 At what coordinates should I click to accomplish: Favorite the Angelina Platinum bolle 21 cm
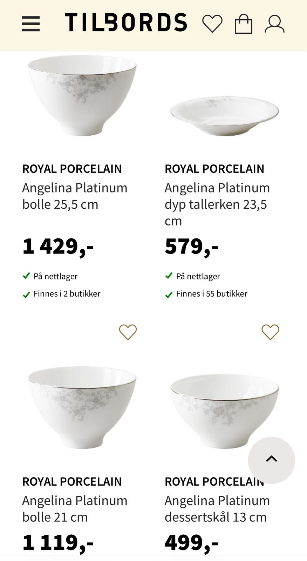[128, 332]
